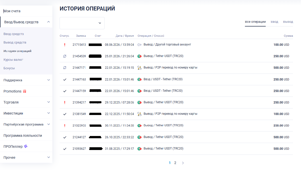
Task: Expand the Прочее menu section
Action: pyautogui.click(x=49, y=157)
